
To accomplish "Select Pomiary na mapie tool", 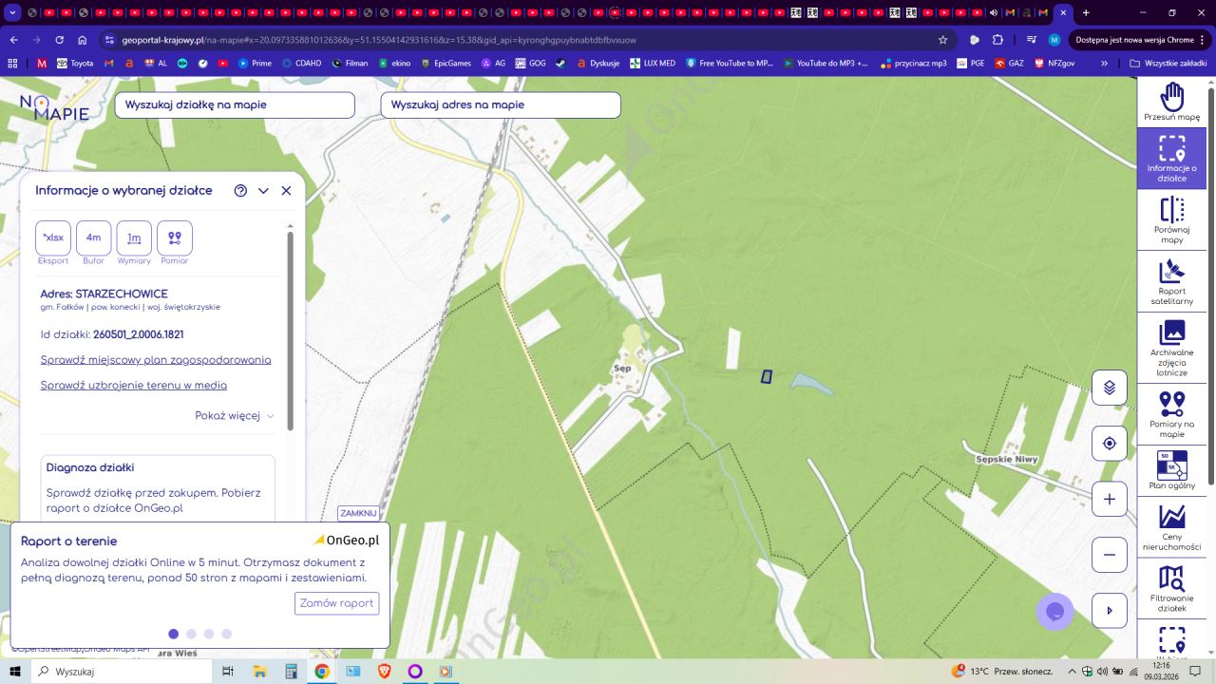I will point(1171,413).
